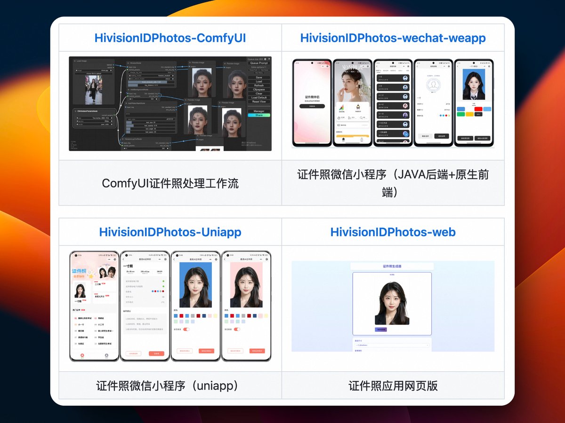Toggle the switch under pink-background Uniapp photo
Screen dimensions: 565x423
click(237, 329)
